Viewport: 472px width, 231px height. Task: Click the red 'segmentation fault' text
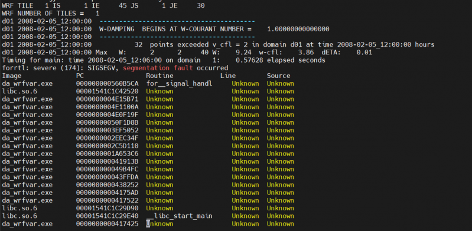click(x=158, y=68)
